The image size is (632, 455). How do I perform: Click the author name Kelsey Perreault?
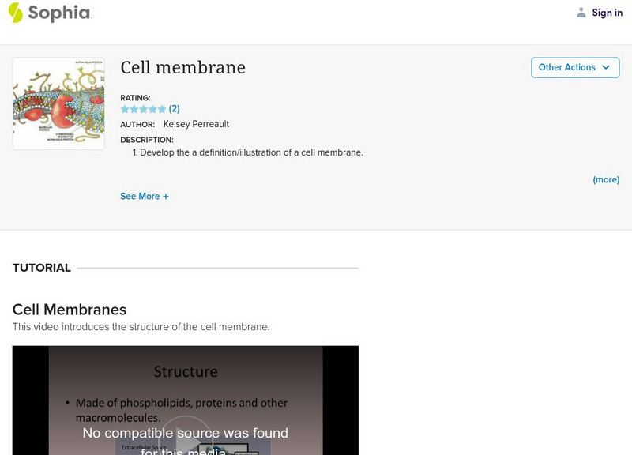194,125
